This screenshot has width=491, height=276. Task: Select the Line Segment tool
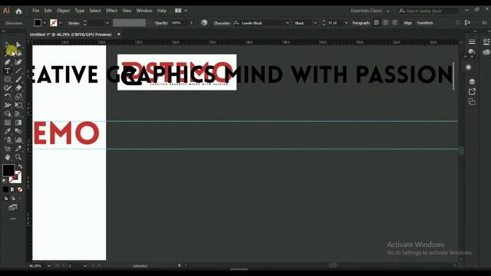18,71
